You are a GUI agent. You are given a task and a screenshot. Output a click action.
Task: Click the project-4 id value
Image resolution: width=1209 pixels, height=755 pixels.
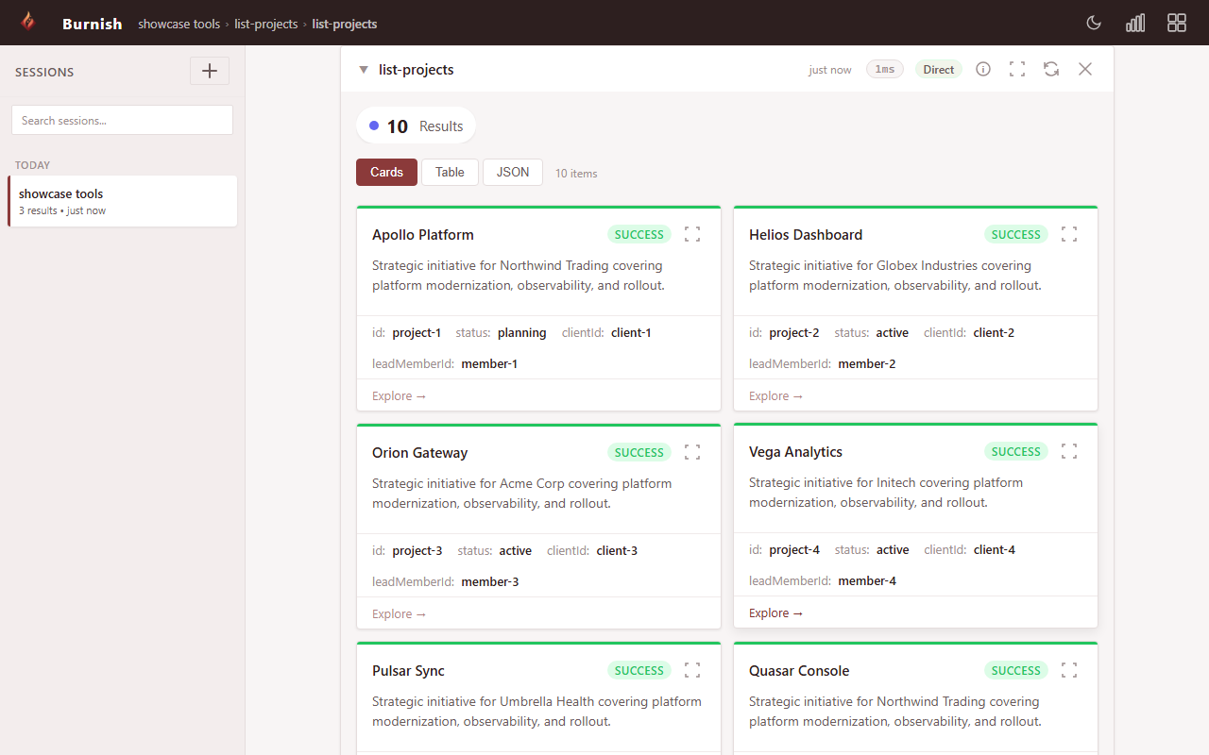click(794, 549)
